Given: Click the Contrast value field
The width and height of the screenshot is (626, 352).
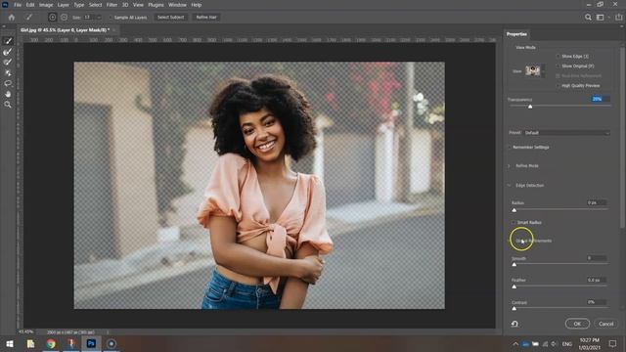Looking at the screenshot, I should pyautogui.click(x=597, y=302).
